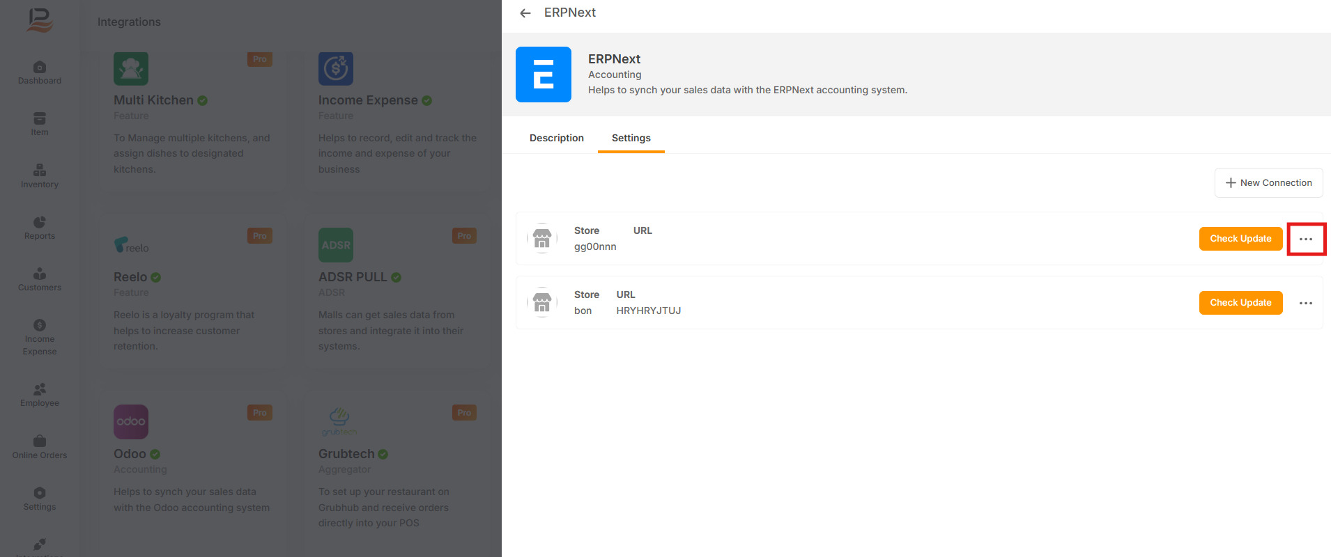The image size is (1331, 557).
Task: Open three-dot menu for gg00nnn store
Action: 1305,239
